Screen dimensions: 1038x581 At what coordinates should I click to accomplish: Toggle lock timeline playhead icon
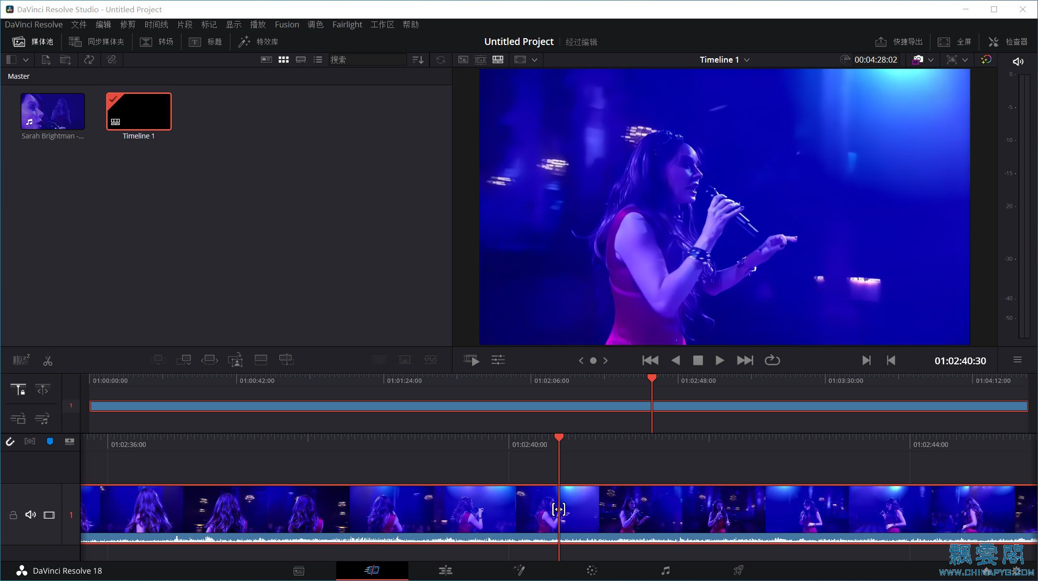(19, 390)
